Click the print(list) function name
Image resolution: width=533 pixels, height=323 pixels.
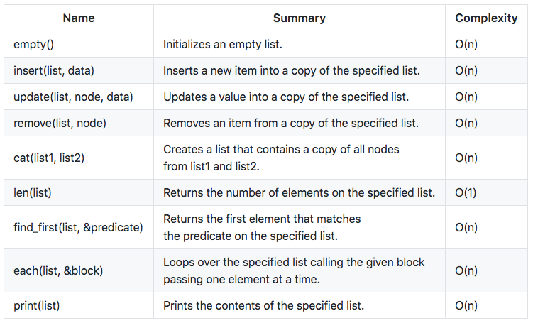(x=37, y=305)
